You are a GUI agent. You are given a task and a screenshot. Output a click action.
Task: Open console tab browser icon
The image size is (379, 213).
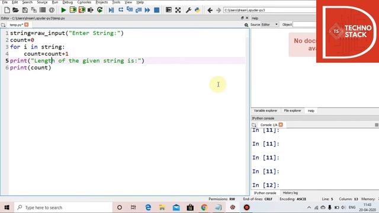pos(254,125)
